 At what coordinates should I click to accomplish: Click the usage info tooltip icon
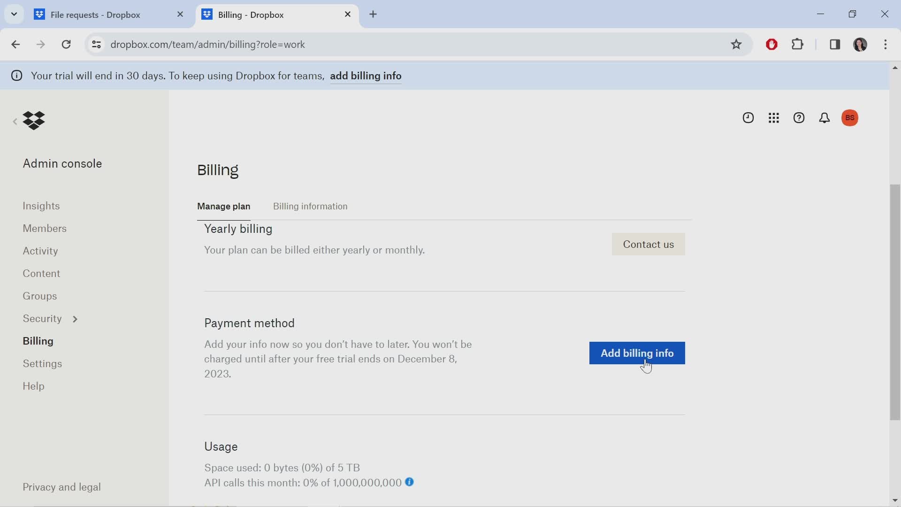click(x=410, y=482)
